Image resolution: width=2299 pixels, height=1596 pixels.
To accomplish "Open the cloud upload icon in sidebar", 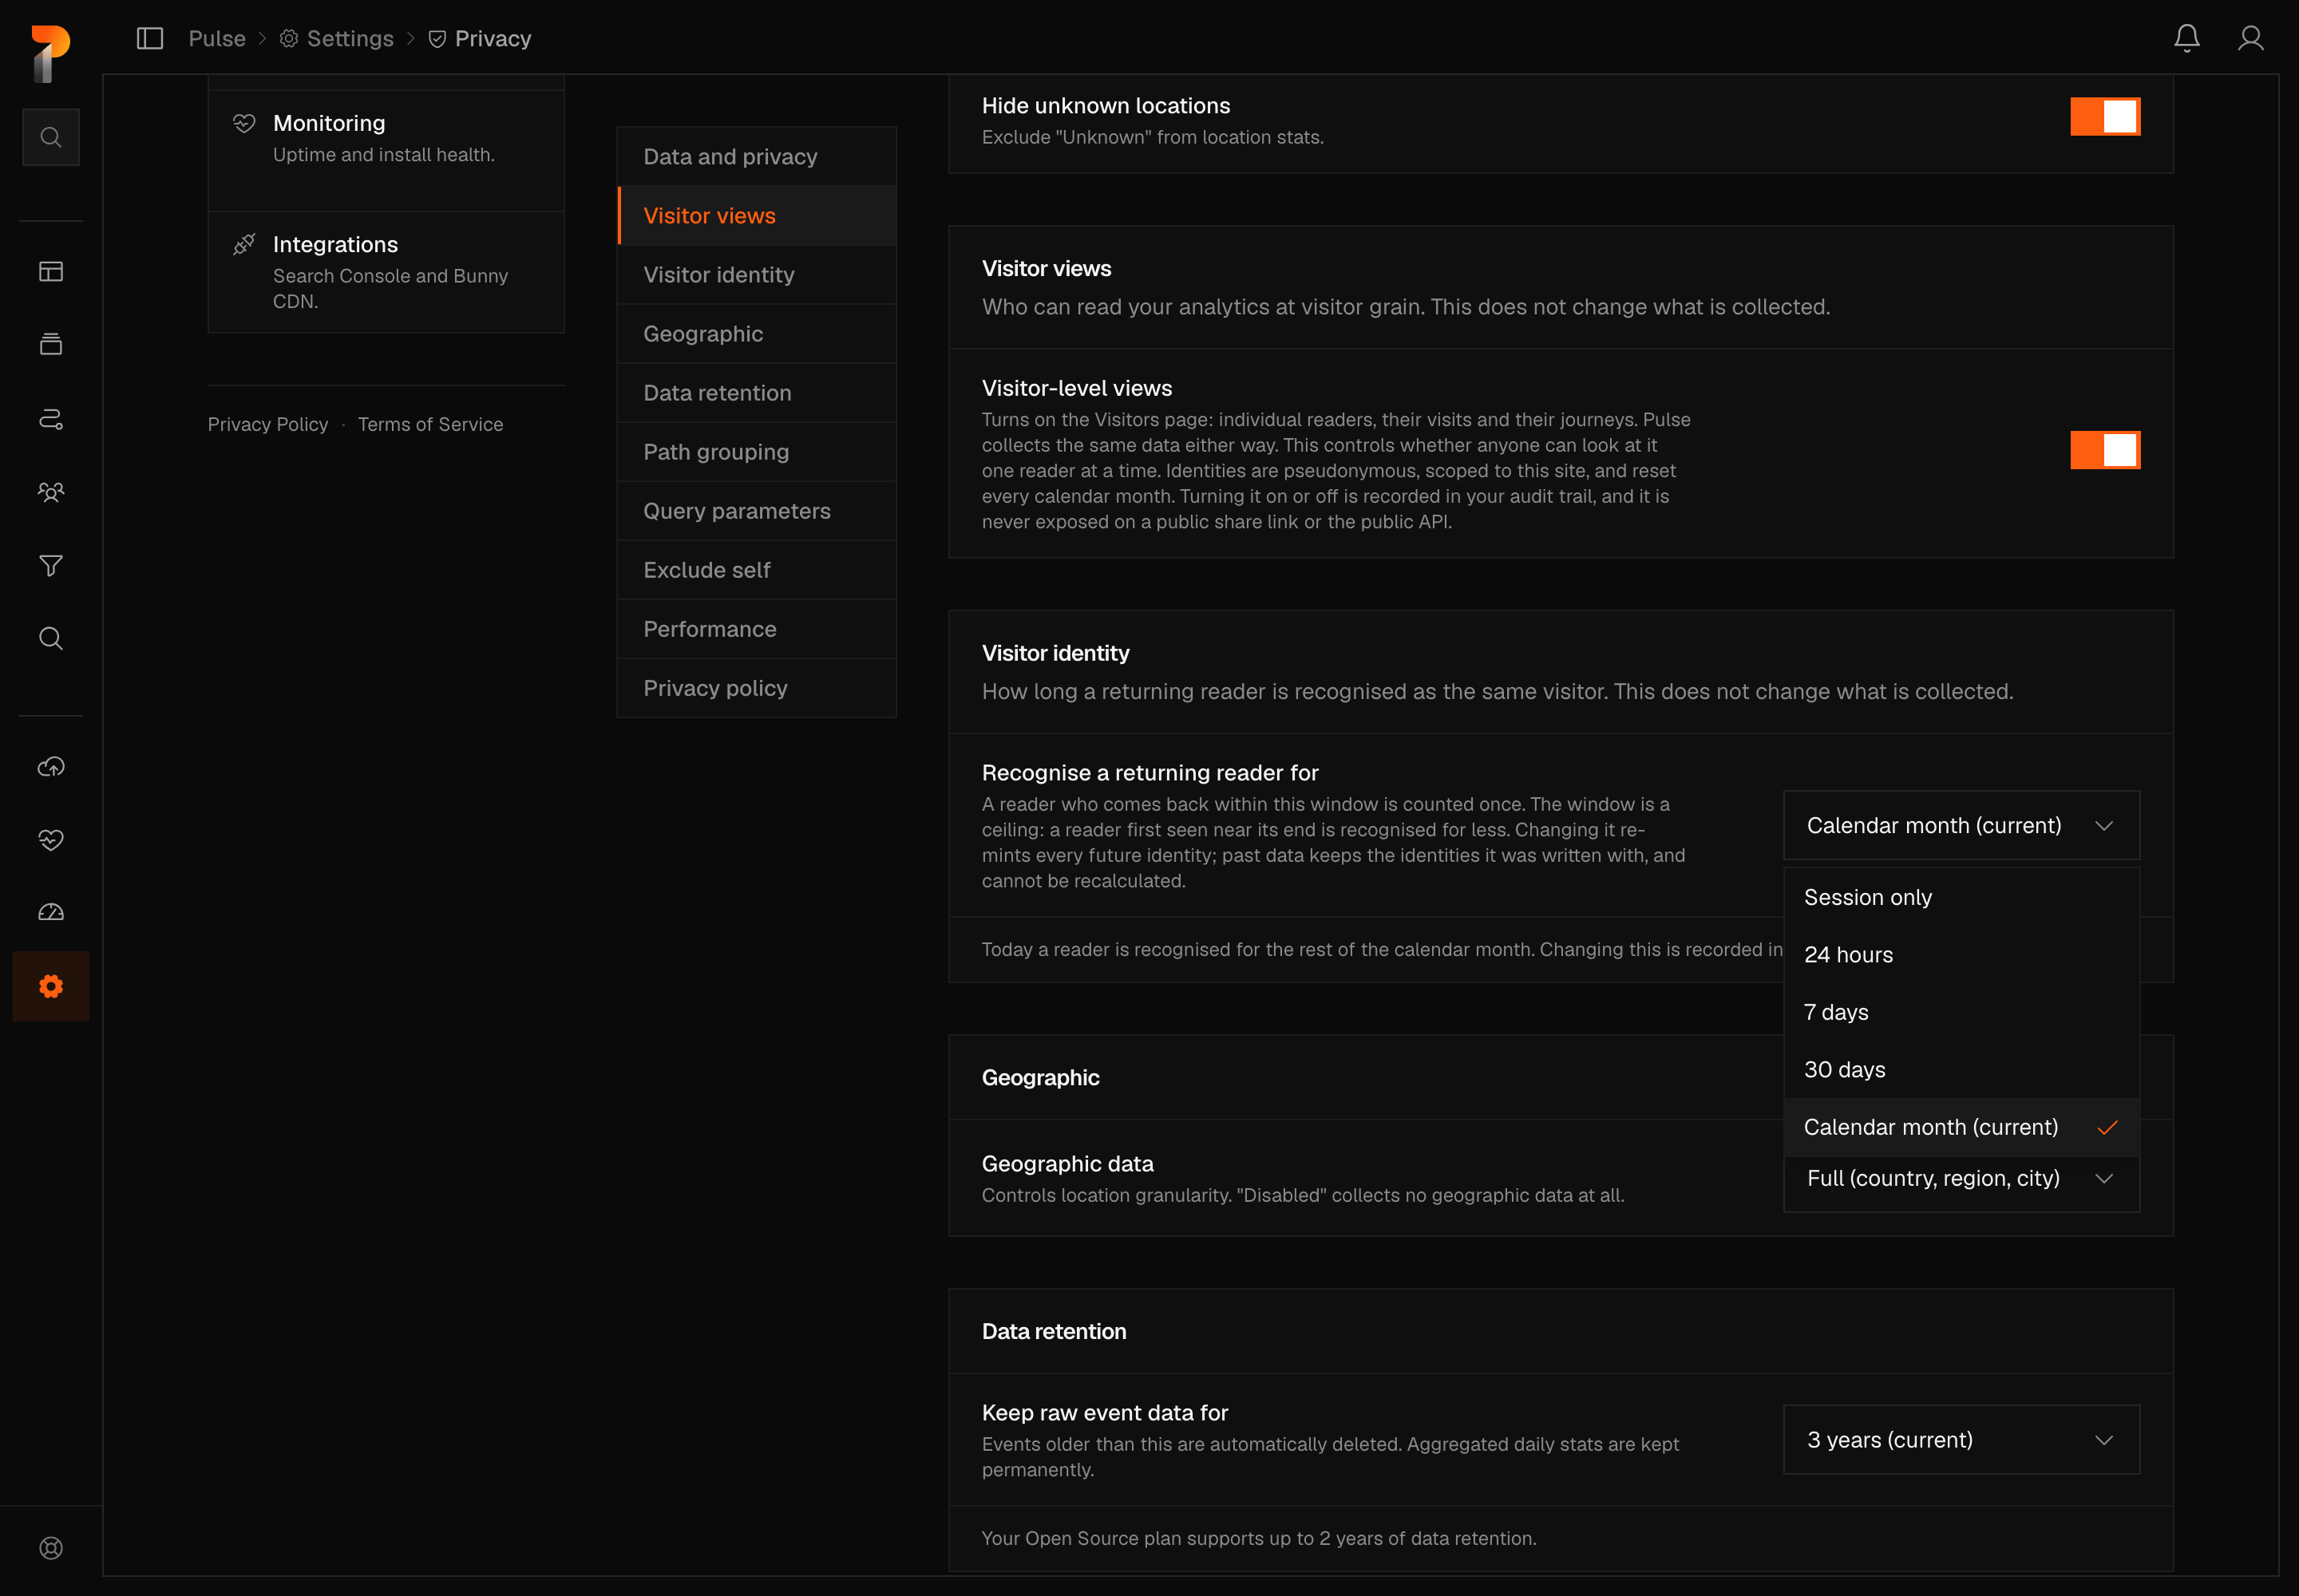I will 51,766.
